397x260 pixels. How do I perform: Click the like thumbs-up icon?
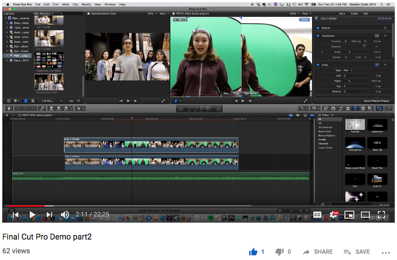(x=253, y=252)
